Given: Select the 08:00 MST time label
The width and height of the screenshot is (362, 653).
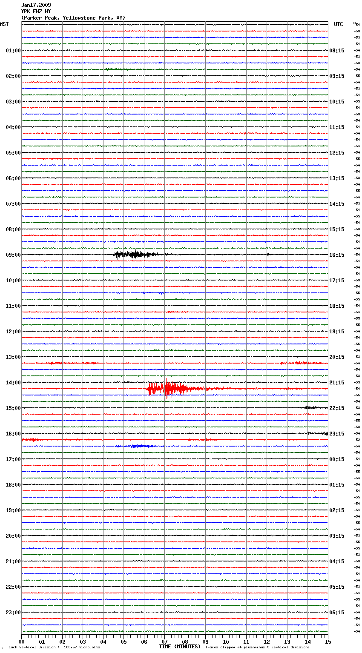Looking at the screenshot, I should pyautogui.click(x=13, y=229).
